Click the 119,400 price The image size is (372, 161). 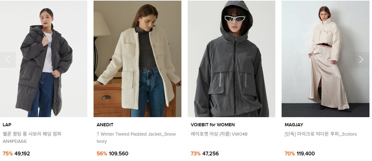[306, 154]
